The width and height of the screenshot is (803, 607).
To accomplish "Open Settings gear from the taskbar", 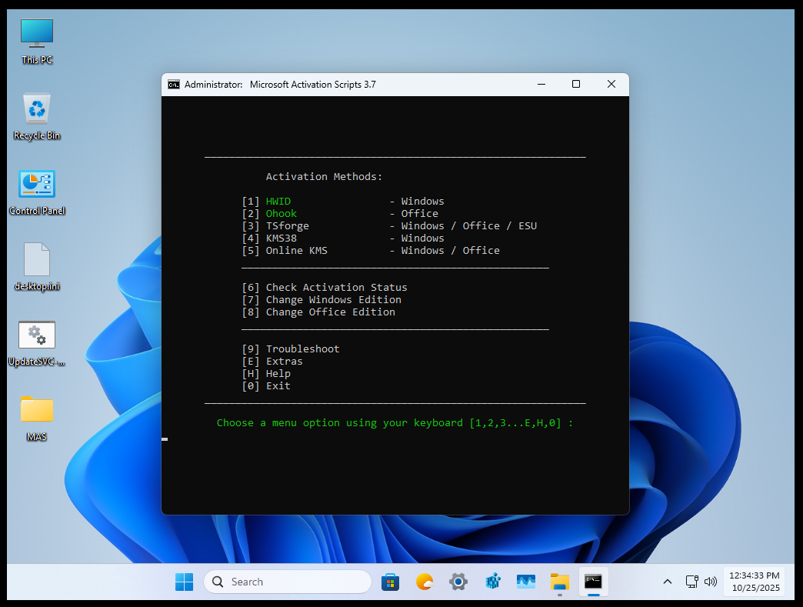I will pyautogui.click(x=458, y=582).
